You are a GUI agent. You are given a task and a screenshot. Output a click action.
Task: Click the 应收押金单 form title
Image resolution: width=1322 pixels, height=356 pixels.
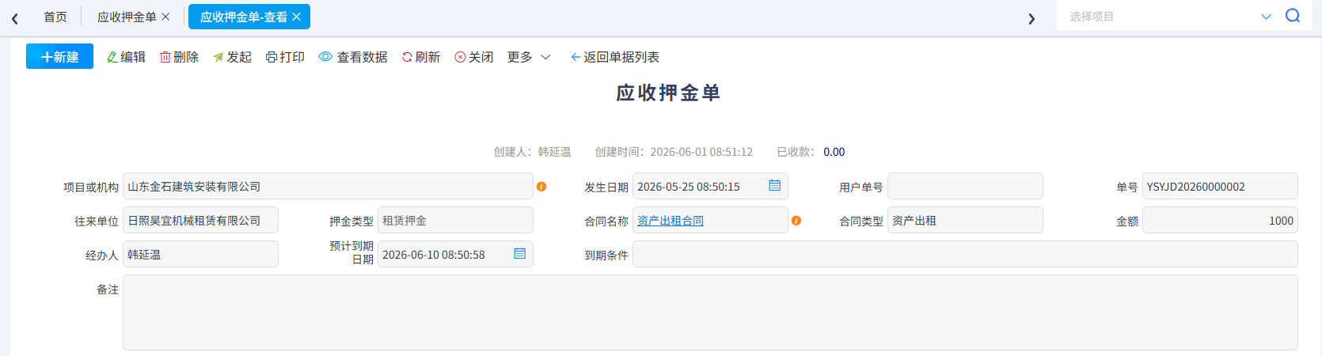668,93
